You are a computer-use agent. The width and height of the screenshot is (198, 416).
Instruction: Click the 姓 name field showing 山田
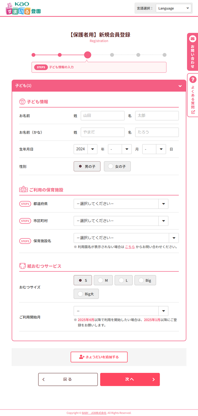coord(103,115)
